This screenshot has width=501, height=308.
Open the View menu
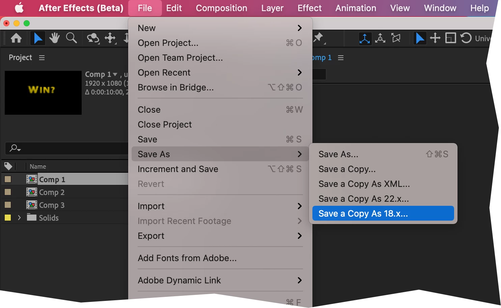(400, 8)
